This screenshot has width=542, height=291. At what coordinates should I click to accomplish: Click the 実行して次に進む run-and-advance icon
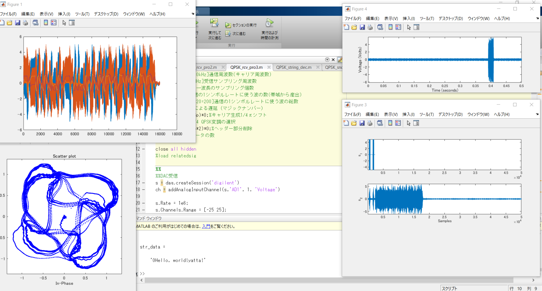pyautogui.click(x=215, y=29)
